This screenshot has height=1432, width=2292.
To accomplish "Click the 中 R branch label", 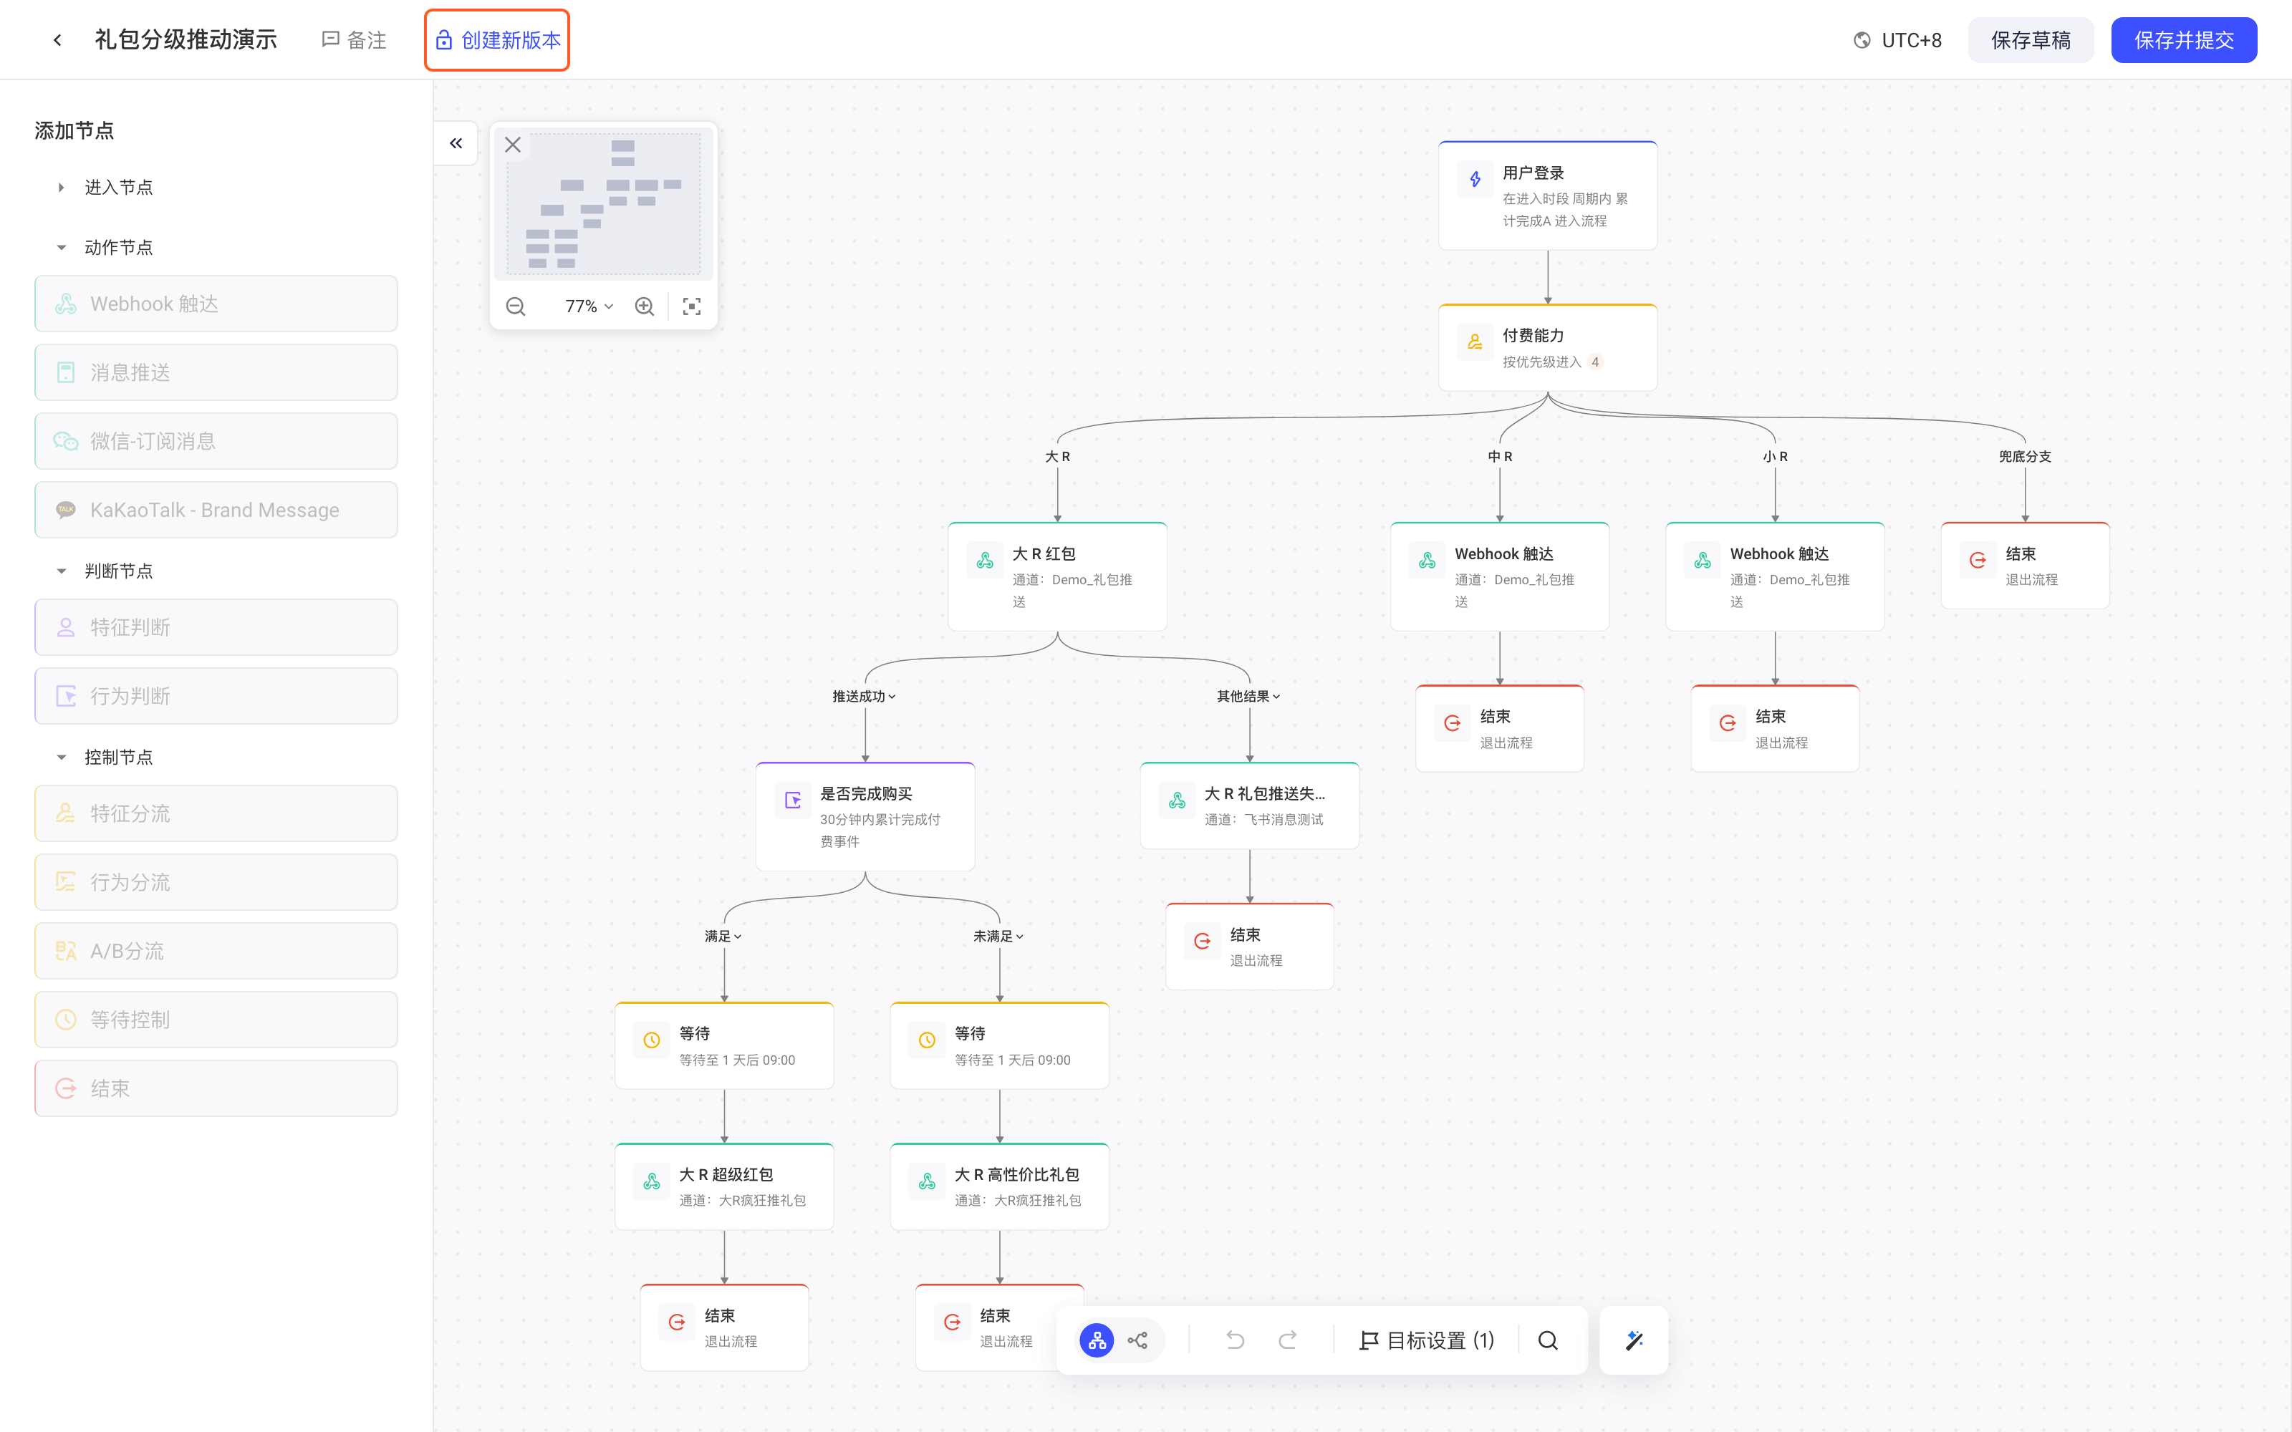I will click(x=1499, y=457).
